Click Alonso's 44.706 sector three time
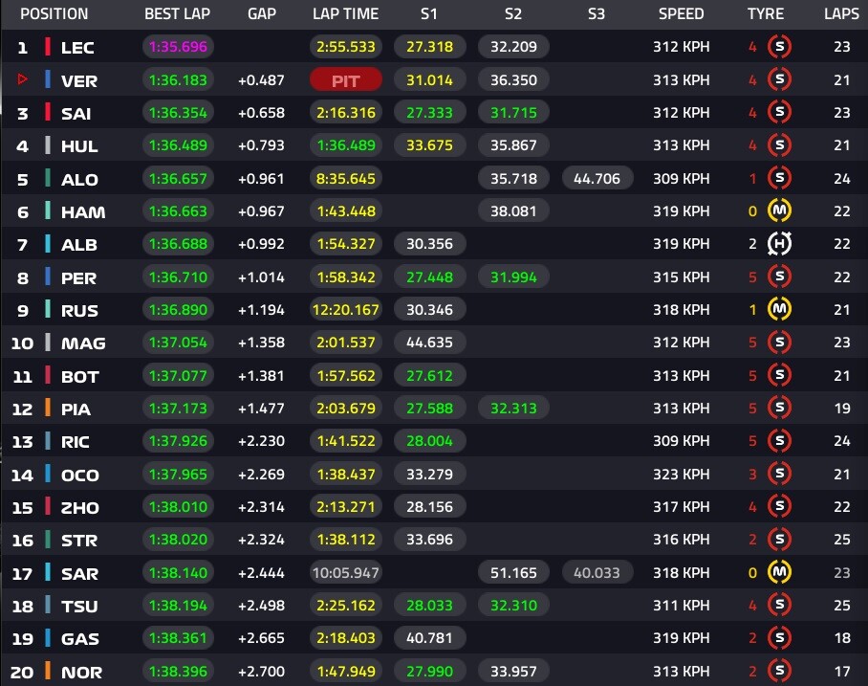Image resolution: width=868 pixels, height=686 pixels. pos(597,178)
